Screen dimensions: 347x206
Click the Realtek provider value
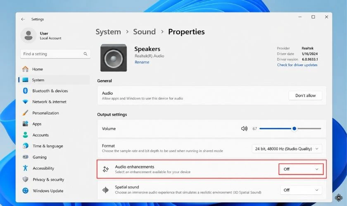click(308, 48)
